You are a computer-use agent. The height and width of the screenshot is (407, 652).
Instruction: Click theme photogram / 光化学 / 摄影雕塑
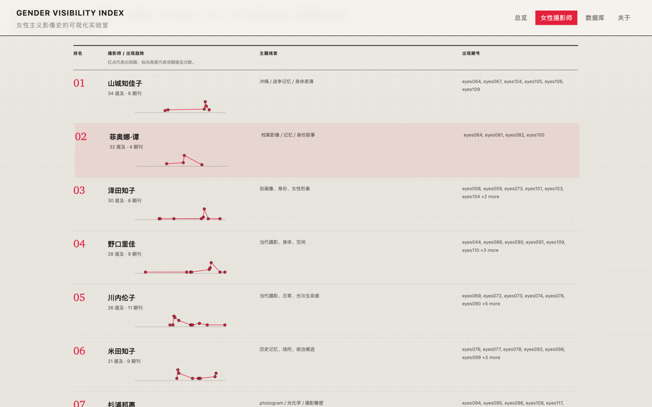[291, 403]
